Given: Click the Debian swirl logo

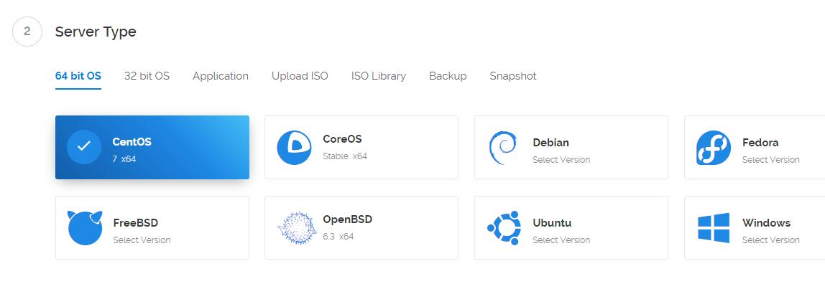Looking at the screenshot, I should click(x=502, y=148).
